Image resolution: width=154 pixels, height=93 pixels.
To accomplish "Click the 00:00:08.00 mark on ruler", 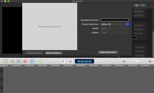I will click(x=29, y=65).
